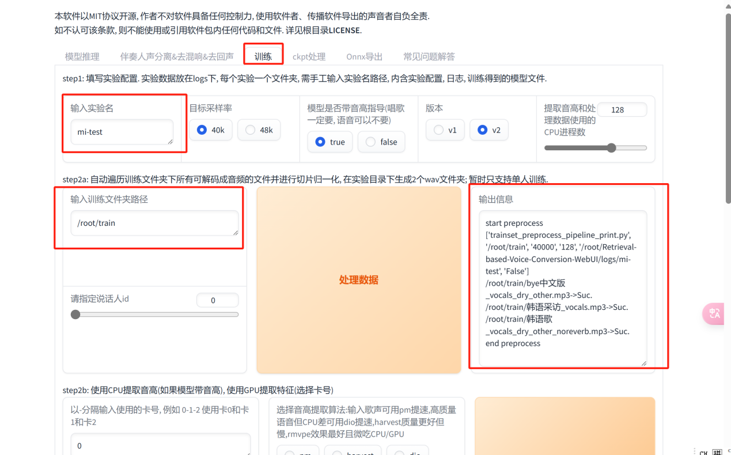Image resolution: width=731 pixels, height=455 pixels.
Task: Click the CH language indicator in tray
Action: coord(703,452)
